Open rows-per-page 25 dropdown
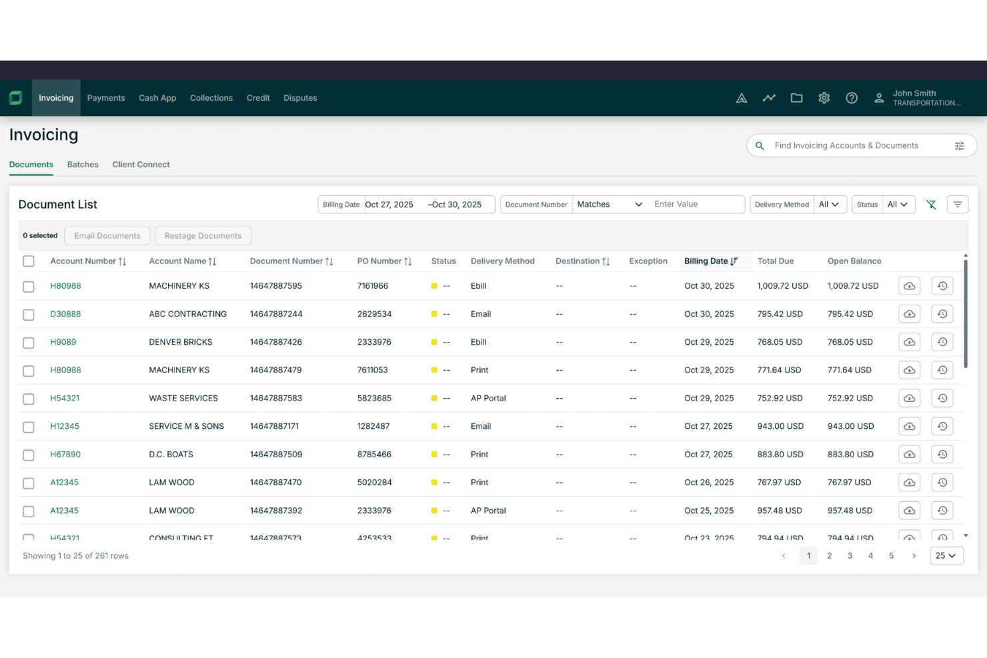987x658 pixels. pos(946,555)
